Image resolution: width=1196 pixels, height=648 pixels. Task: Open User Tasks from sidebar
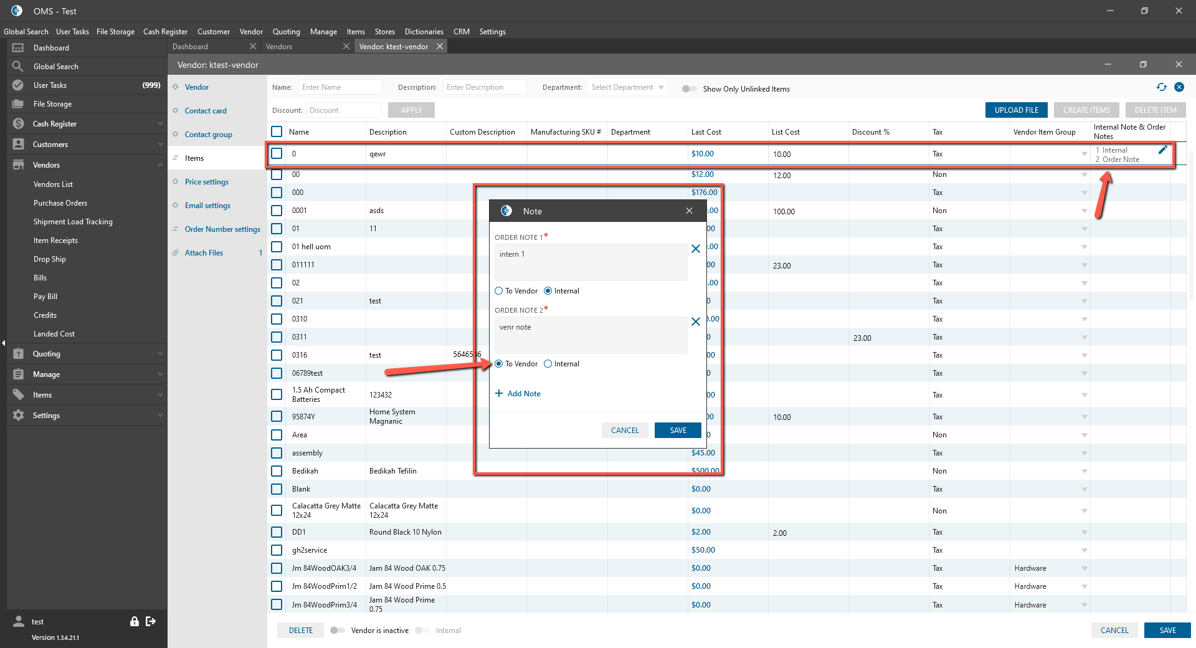coord(50,85)
